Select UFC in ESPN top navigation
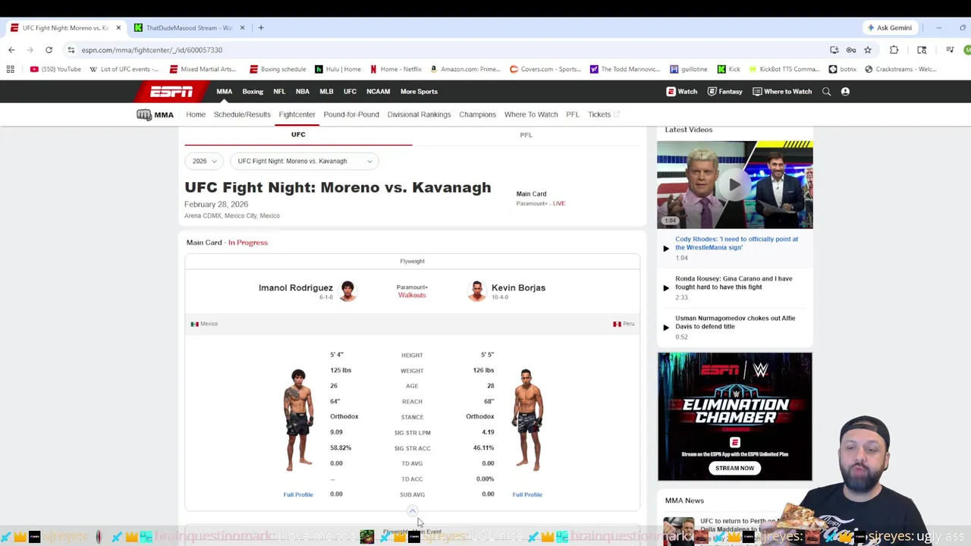 (350, 92)
